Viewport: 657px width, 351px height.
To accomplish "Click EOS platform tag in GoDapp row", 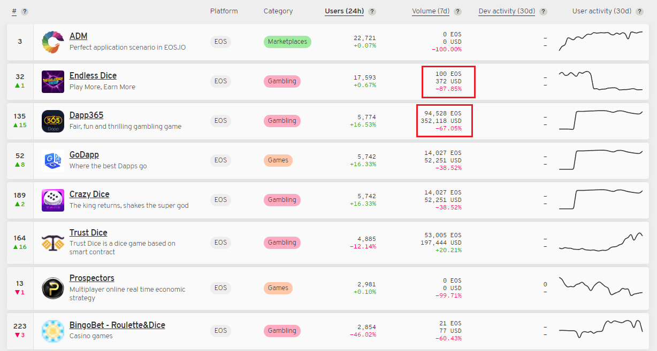I will (220, 160).
